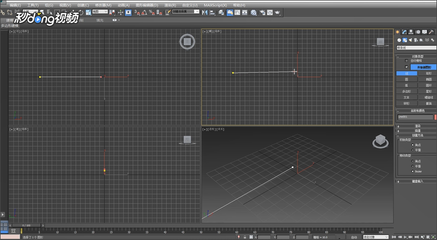The image size is (437, 240).
Task: Open the Render Setup icon
Action: pos(262,12)
